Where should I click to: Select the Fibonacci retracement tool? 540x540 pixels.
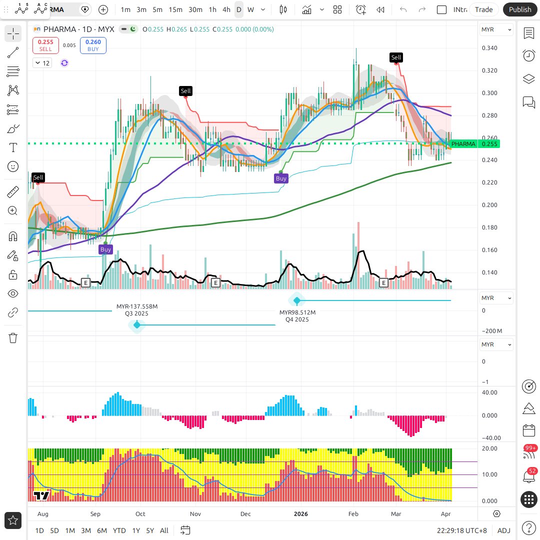pos(13,71)
